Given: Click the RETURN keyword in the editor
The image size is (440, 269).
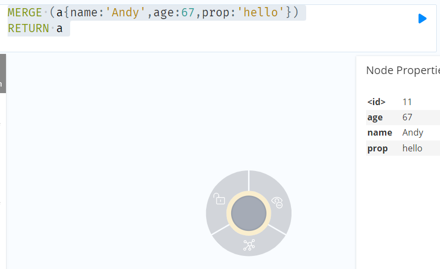Looking at the screenshot, I should pos(28,28).
